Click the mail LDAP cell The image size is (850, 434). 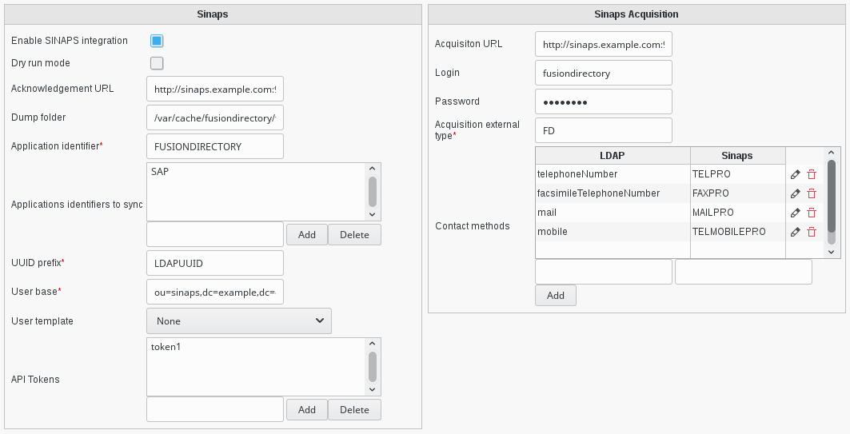(x=613, y=213)
